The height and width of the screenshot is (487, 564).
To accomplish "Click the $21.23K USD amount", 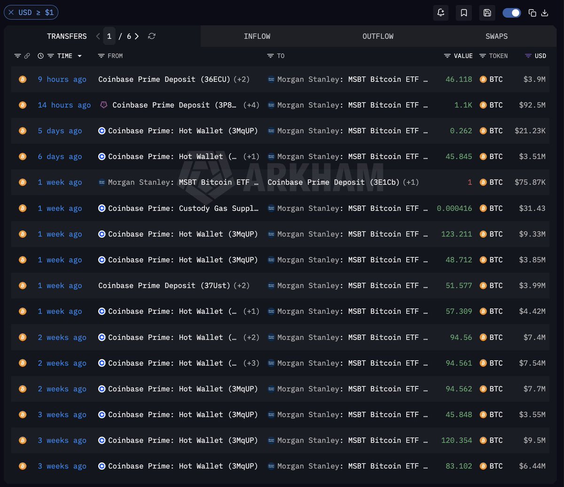I will pos(530,131).
